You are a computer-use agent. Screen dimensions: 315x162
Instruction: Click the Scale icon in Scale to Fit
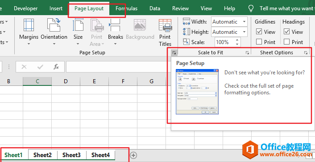[186, 42]
